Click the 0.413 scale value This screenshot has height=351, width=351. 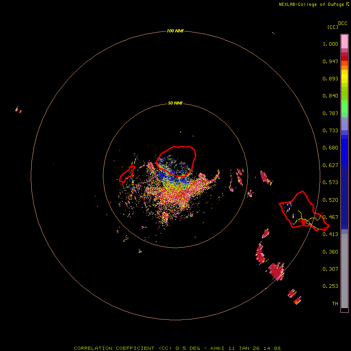(x=330, y=234)
